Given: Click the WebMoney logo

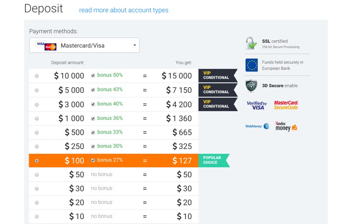Looking at the screenshot, I should click(257, 126).
